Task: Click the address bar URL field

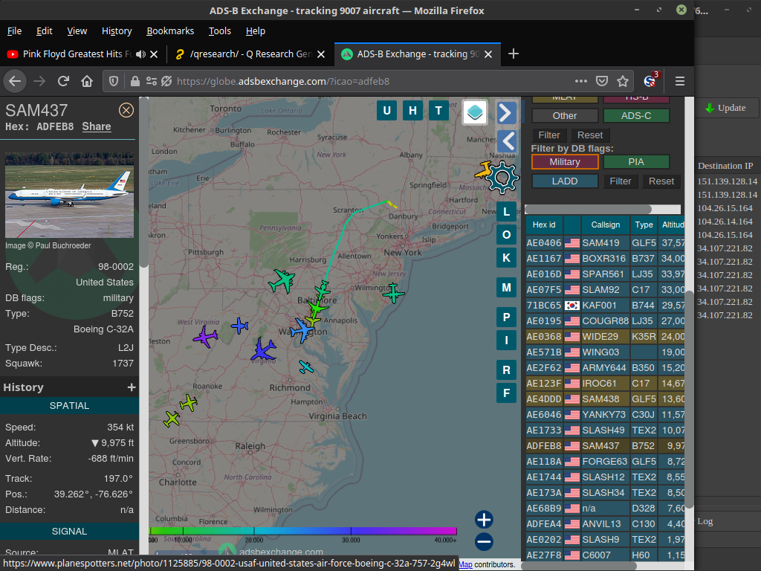Action: pyautogui.click(x=369, y=81)
